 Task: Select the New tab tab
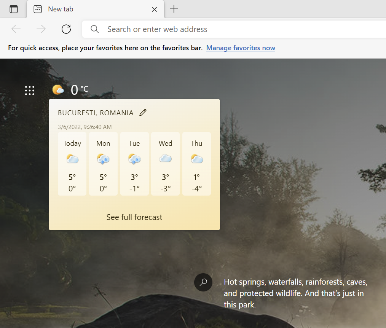pos(96,10)
